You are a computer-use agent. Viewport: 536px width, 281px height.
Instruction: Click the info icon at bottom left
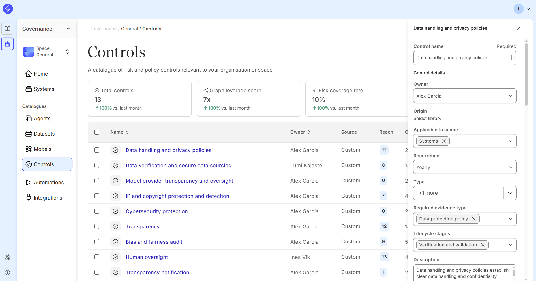tap(7, 273)
